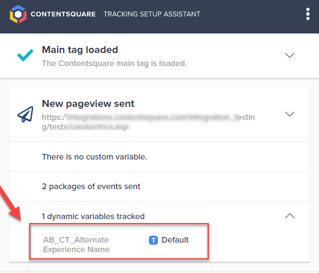Click the '2 packages of events sent' row
The image size is (319, 273).
(x=159, y=186)
